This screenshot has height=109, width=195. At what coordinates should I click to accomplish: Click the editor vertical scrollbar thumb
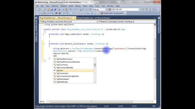(x=155, y=58)
